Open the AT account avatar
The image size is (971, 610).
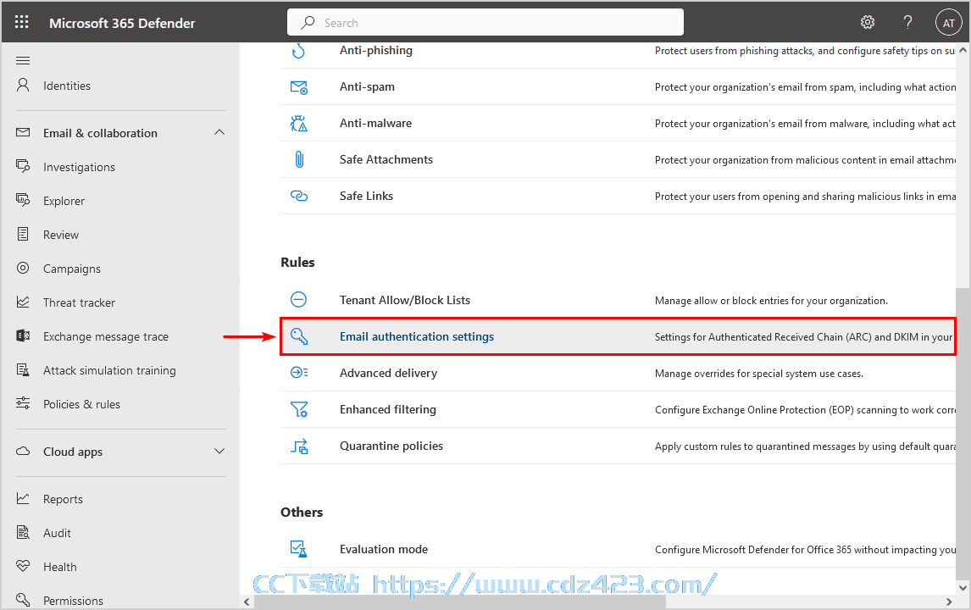click(948, 23)
